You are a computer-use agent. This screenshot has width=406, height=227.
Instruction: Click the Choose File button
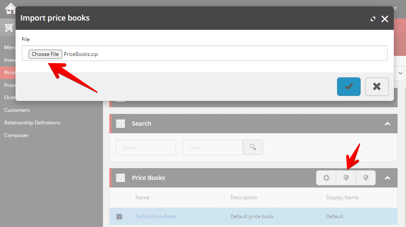click(45, 54)
